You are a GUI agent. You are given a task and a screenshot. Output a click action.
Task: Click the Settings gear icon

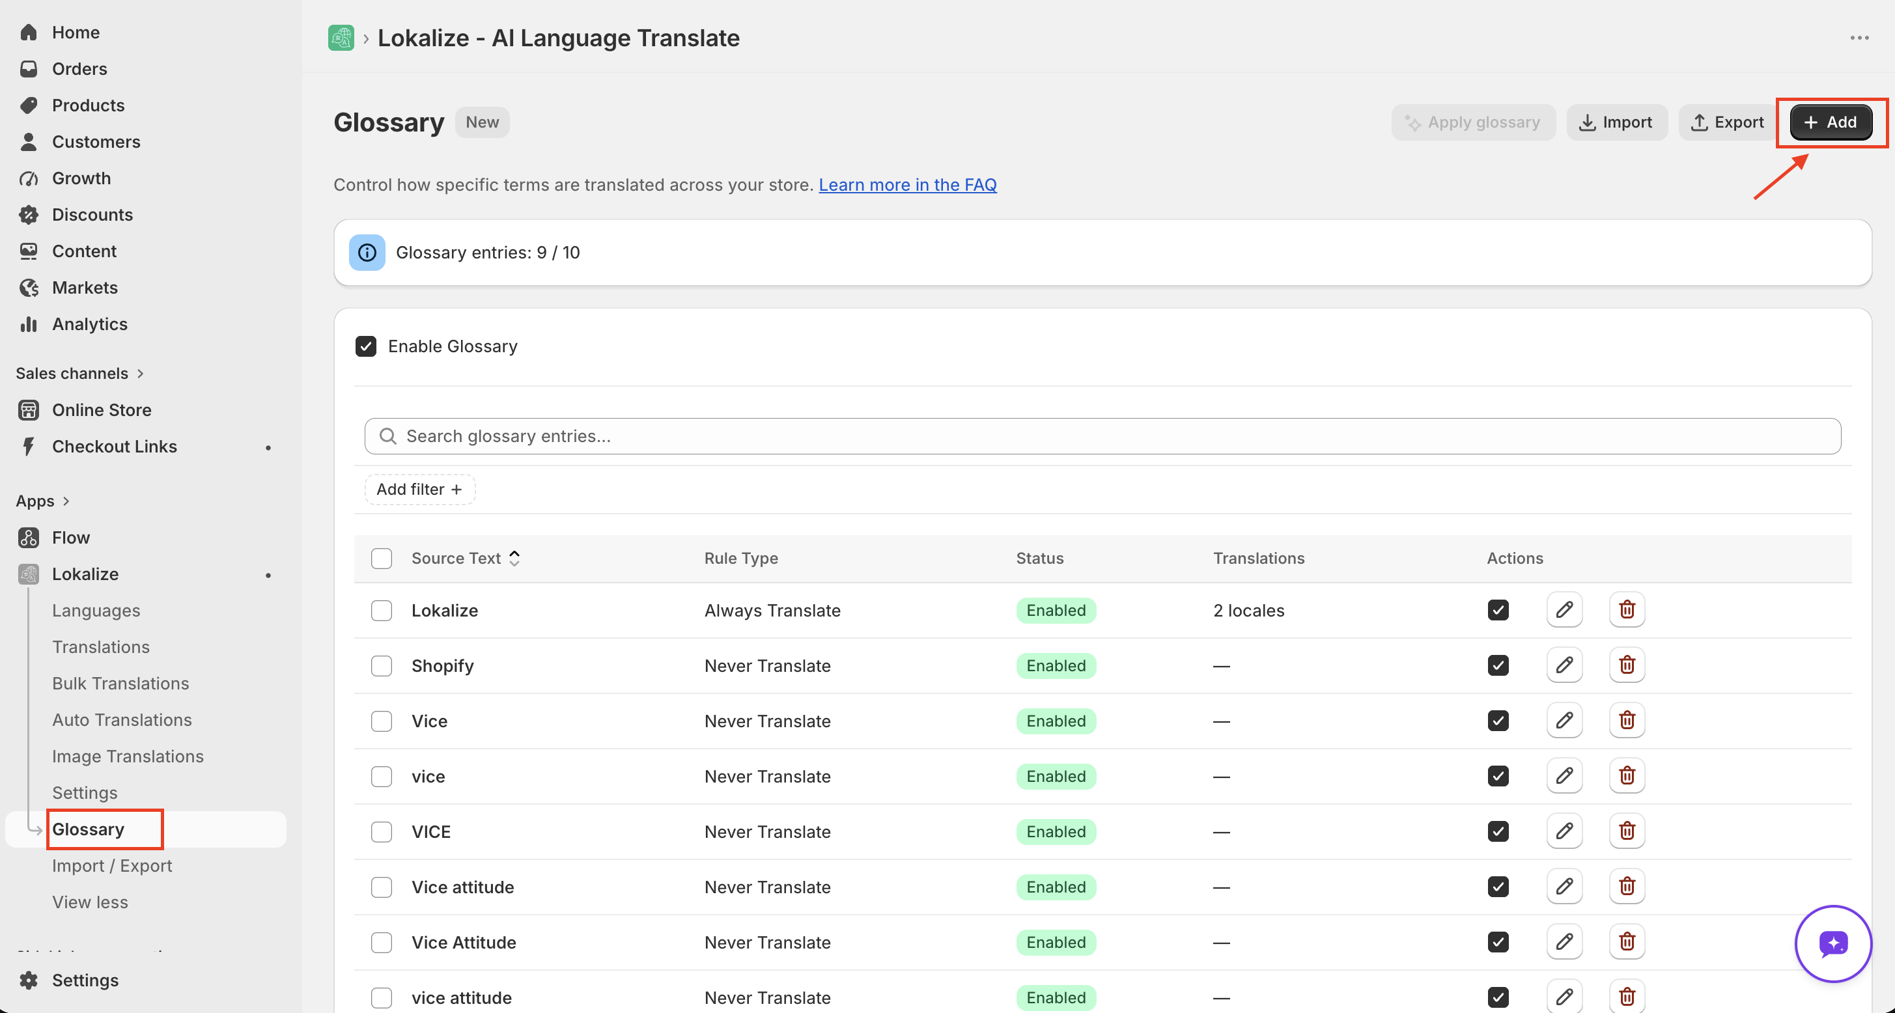tap(29, 980)
